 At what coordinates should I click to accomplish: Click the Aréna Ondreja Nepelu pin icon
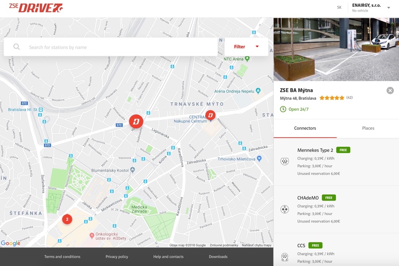pyautogui.click(x=258, y=91)
